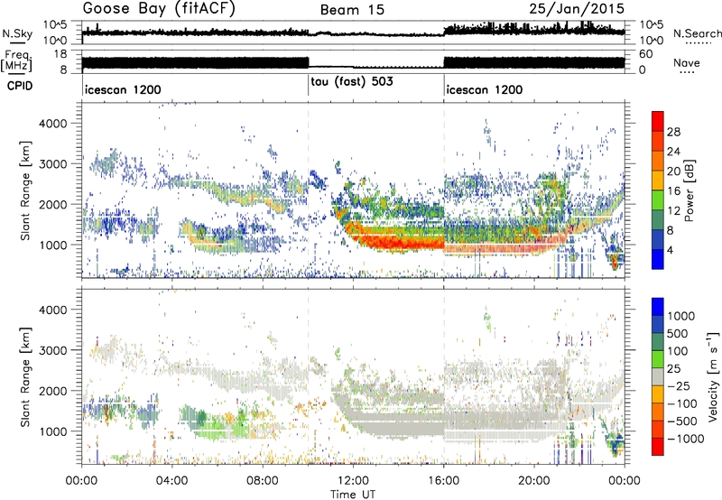Click the '-1000' Velocity colorbar tick label
This screenshot has width=722, height=500.
pyautogui.click(x=686, y=438)
